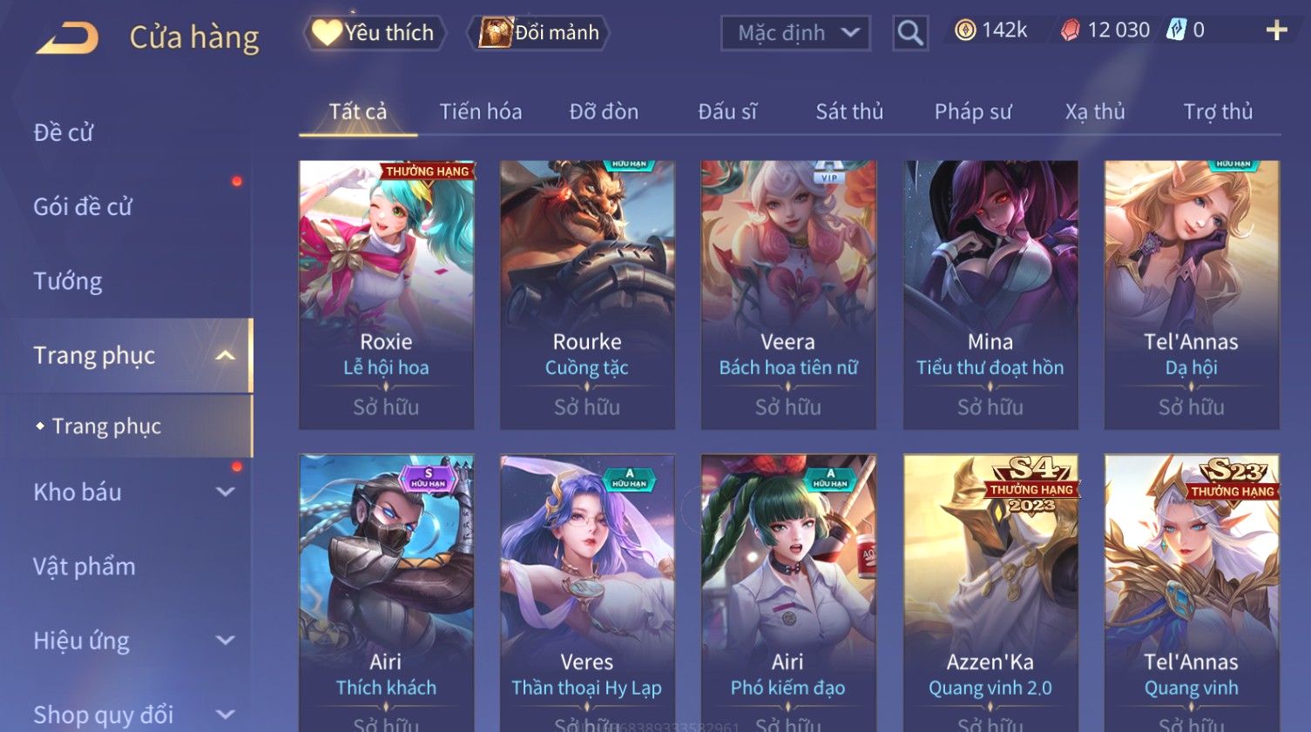1311x732 pixels.
Task: Tap the plus icon to add currency
Action: (1276, 30)
